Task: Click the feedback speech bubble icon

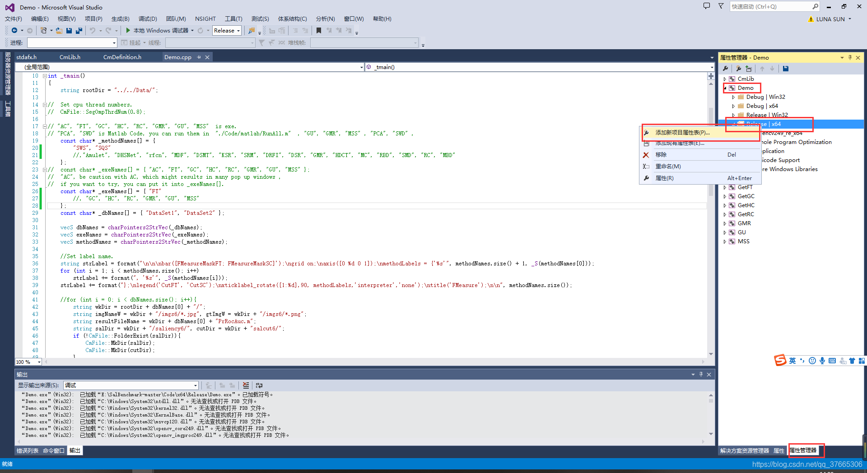Action: pyautogui.click(x=707, y=6)
